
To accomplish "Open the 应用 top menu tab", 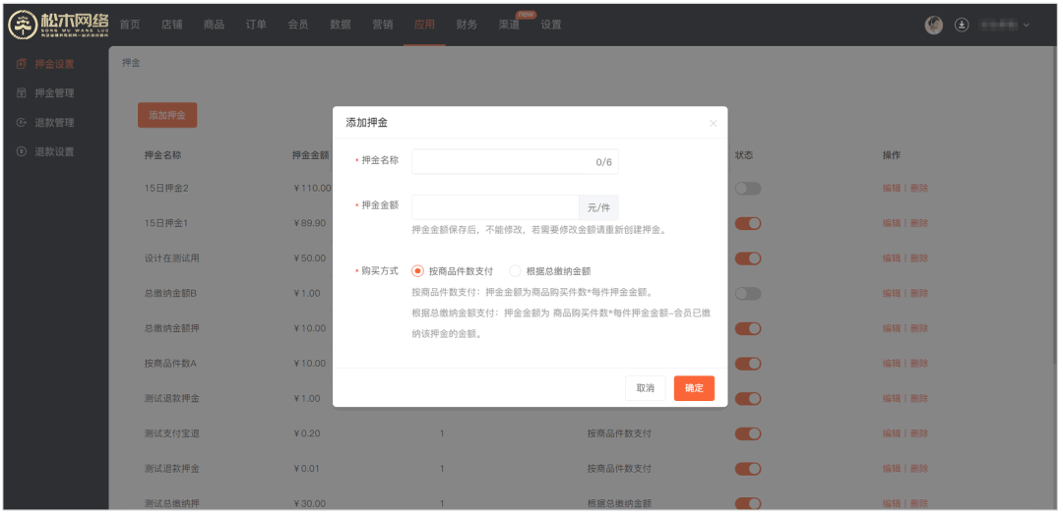I will [424, 25].
